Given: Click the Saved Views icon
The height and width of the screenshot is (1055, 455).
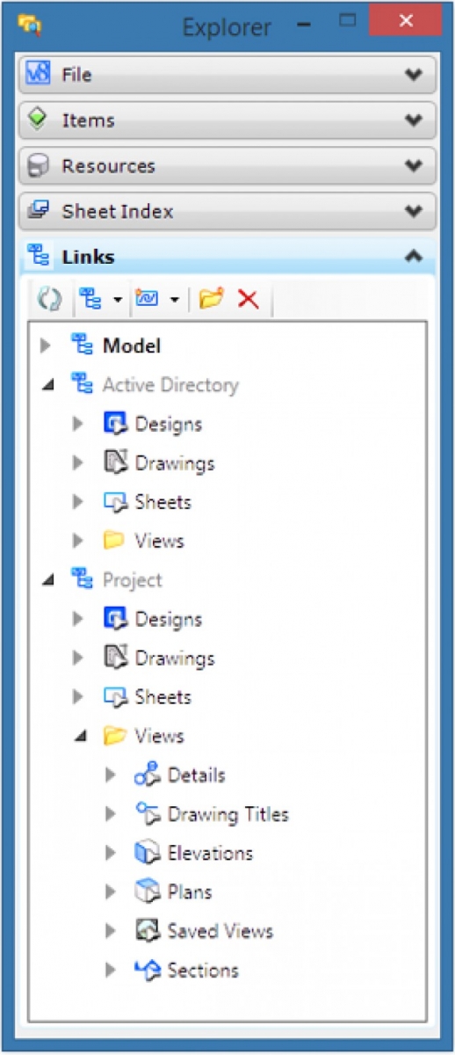Looking at the screenshot, I should coord(146,931).
